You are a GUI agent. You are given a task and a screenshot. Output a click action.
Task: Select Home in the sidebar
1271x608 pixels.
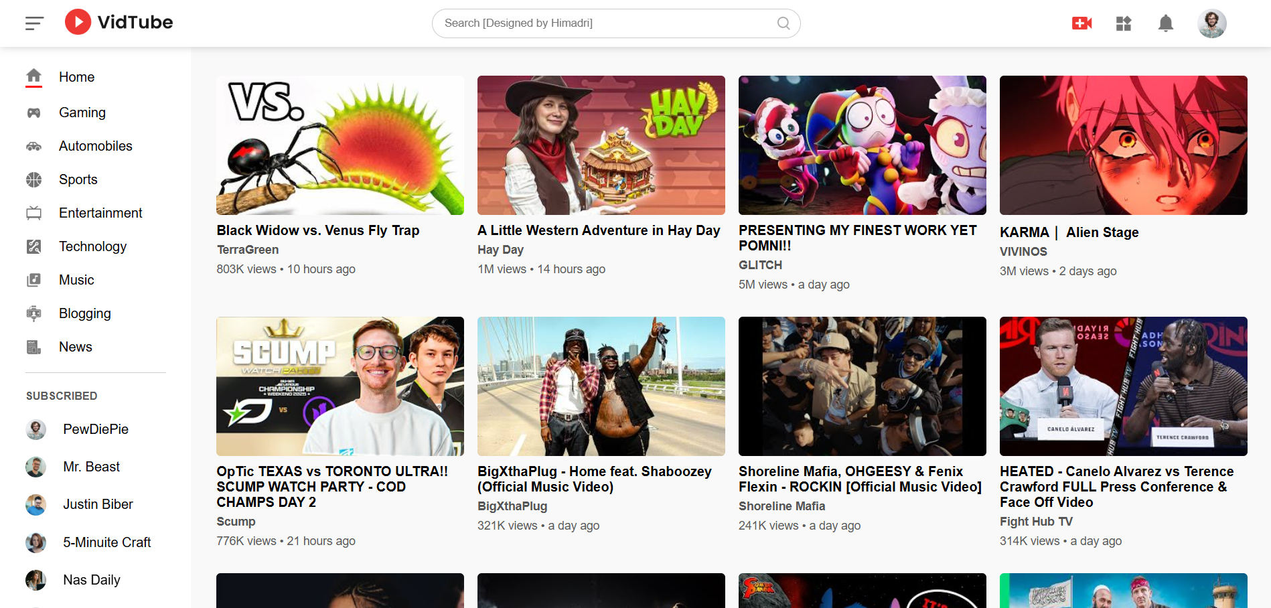point(76,77)
